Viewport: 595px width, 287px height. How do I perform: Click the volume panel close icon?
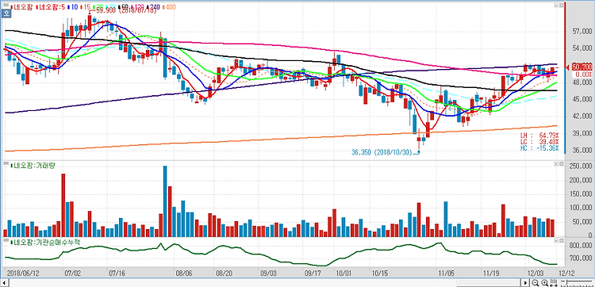(x=561, y=164)
